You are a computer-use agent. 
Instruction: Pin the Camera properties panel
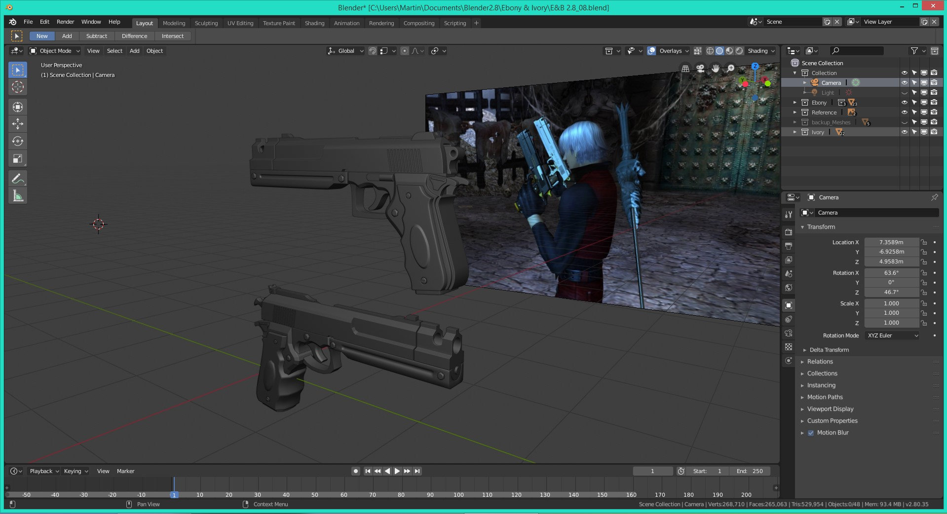coord(934,197)
